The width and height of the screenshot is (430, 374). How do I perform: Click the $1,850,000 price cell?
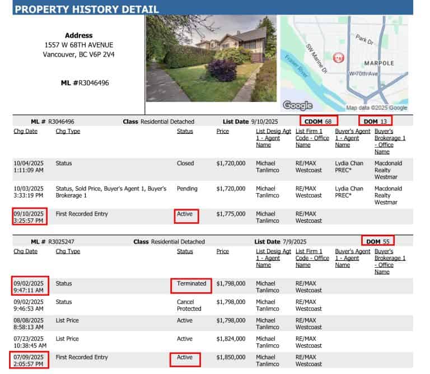click(x=231, y=357)
